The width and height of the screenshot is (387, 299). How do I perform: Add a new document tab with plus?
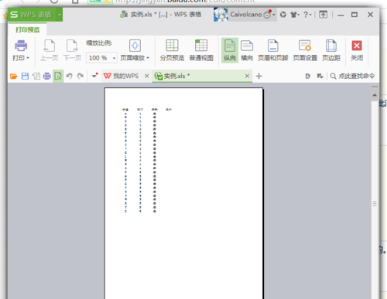(259, 76)
